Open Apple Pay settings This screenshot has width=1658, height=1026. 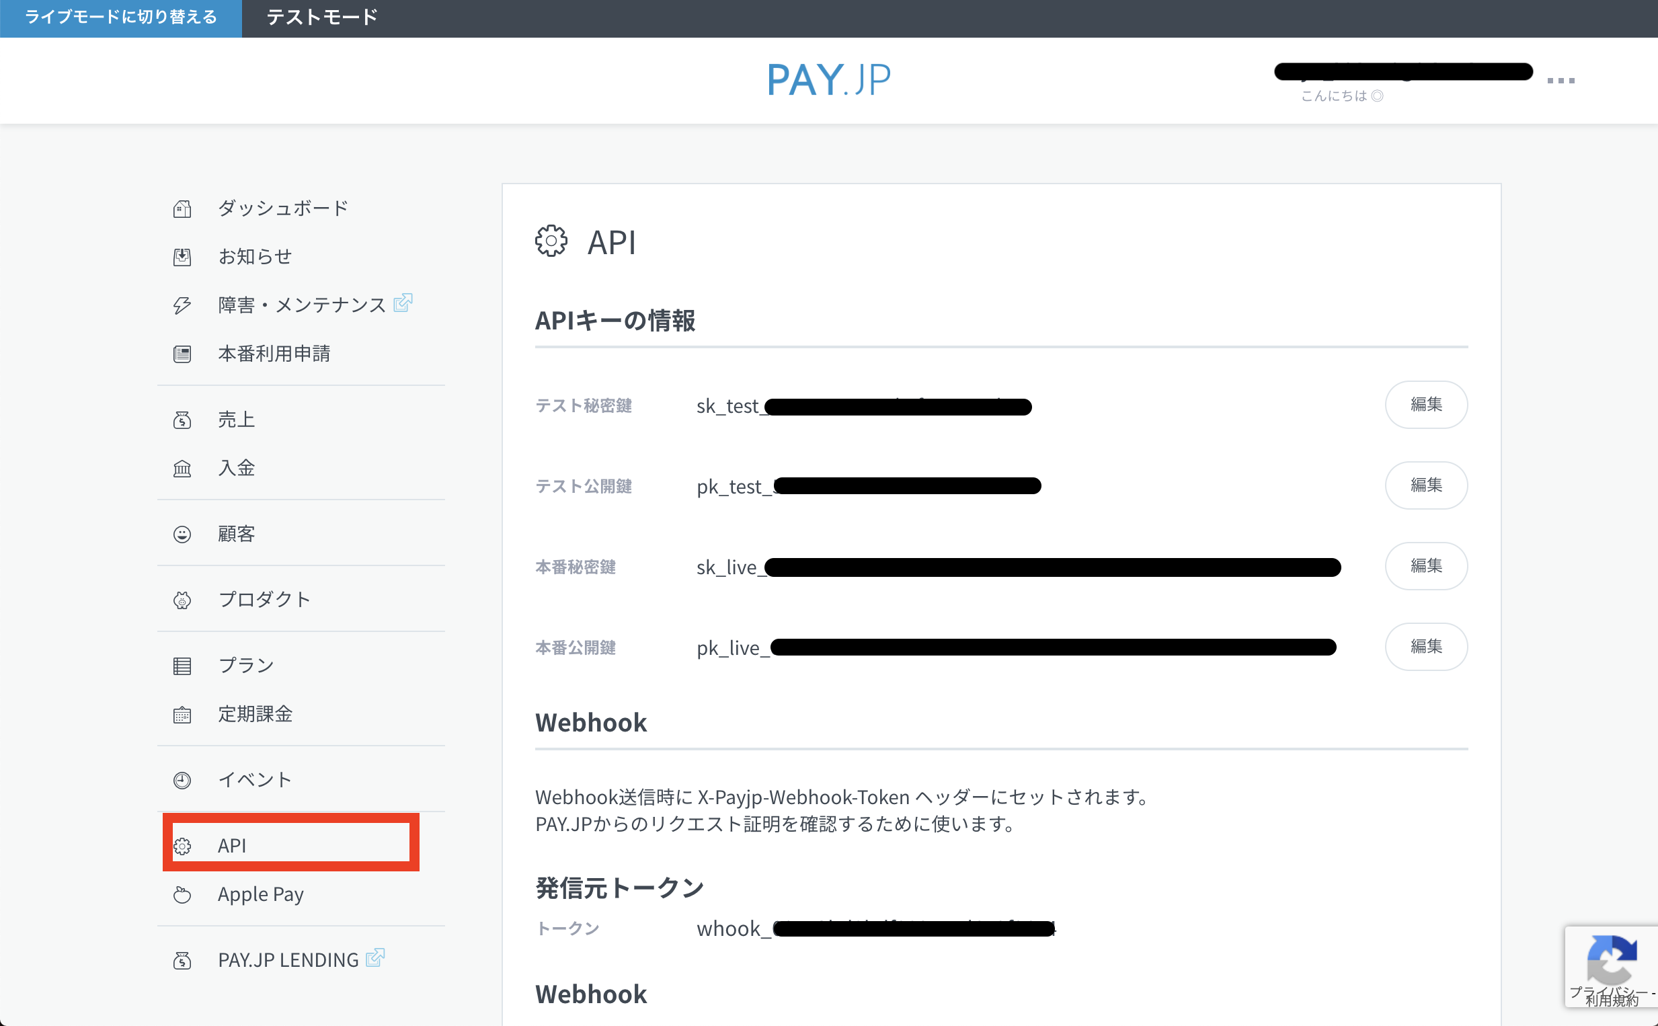coord(260,894)
